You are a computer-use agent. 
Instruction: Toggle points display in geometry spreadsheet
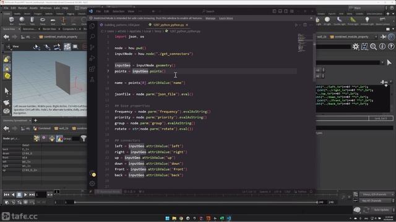37,138
